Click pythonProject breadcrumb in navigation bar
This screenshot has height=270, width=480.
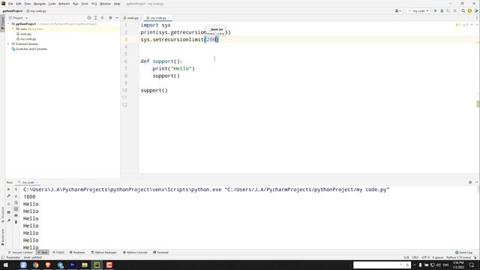(x=13, y=10)
